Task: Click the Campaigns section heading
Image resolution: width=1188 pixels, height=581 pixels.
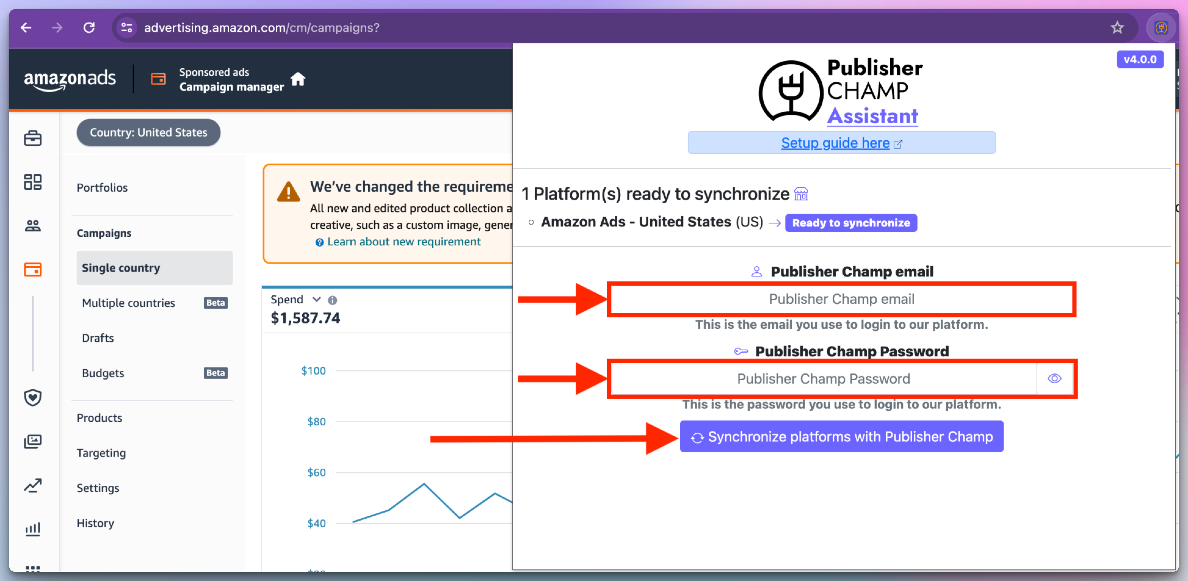Action: (x=104, y=233)
